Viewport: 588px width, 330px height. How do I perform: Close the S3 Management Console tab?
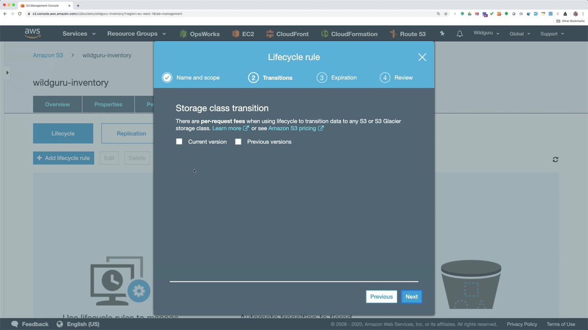(70, 5)
